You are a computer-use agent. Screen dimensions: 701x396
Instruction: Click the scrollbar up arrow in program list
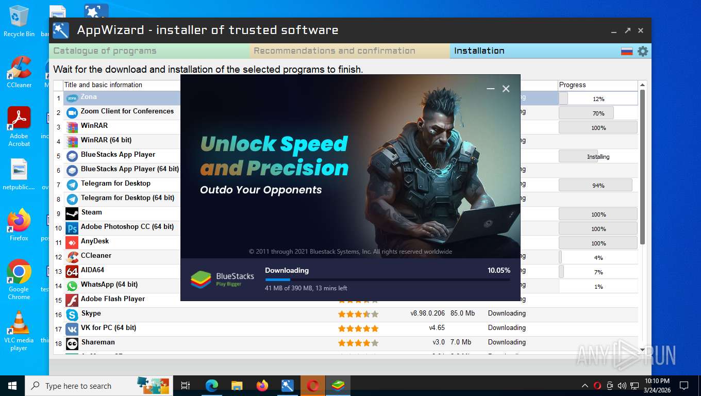pos(642,85)
